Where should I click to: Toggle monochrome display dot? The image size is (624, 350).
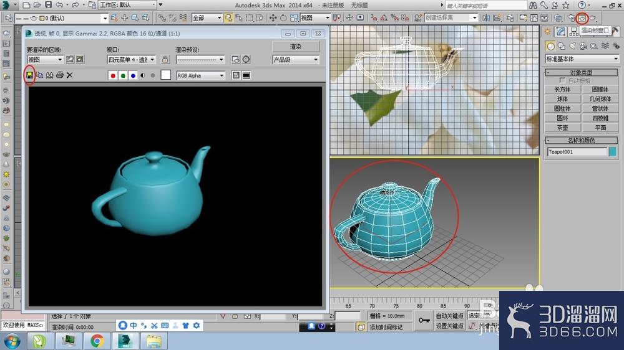click(153, 75)
